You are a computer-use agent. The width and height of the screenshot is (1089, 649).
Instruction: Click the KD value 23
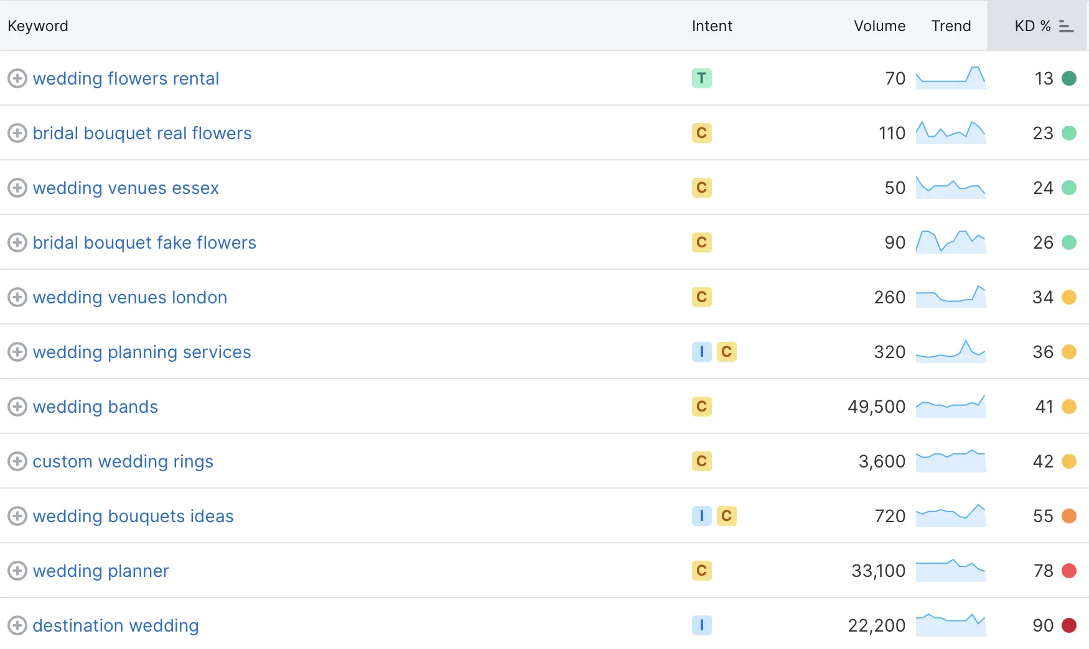coord(1043,133)
